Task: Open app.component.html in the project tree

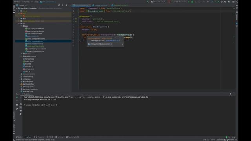Action: coord(36,29)
